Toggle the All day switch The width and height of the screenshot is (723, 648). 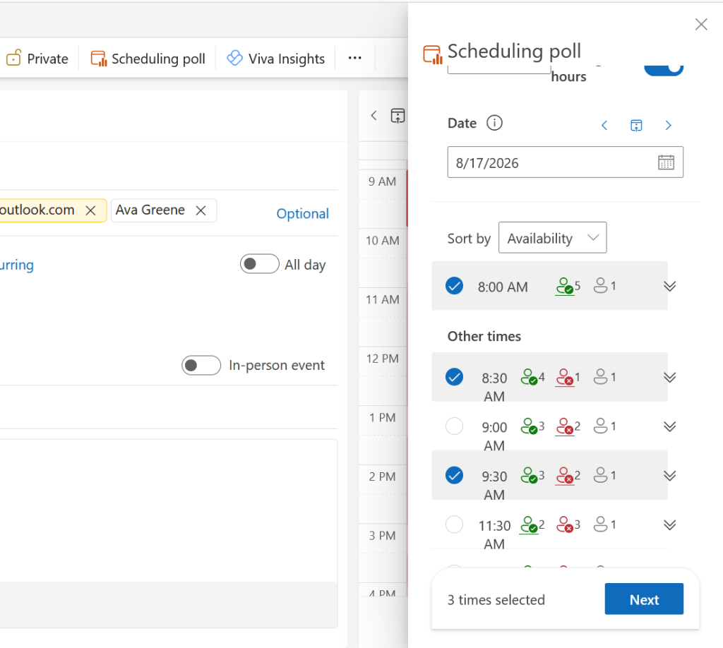[x=259, y=265]
